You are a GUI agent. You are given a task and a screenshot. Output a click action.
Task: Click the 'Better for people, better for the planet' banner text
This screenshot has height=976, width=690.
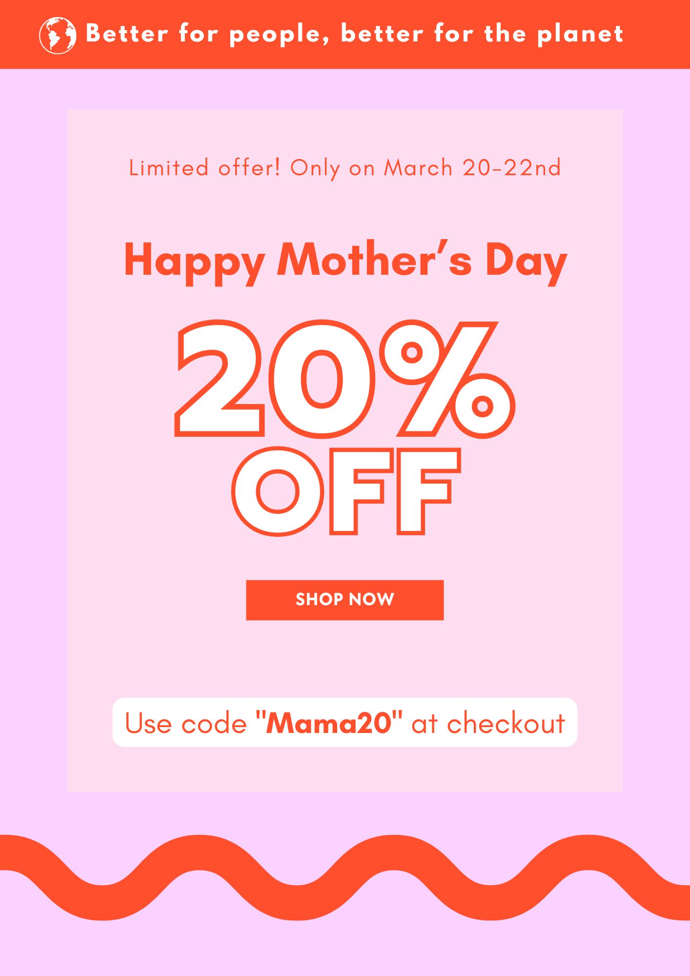[354, 34]
